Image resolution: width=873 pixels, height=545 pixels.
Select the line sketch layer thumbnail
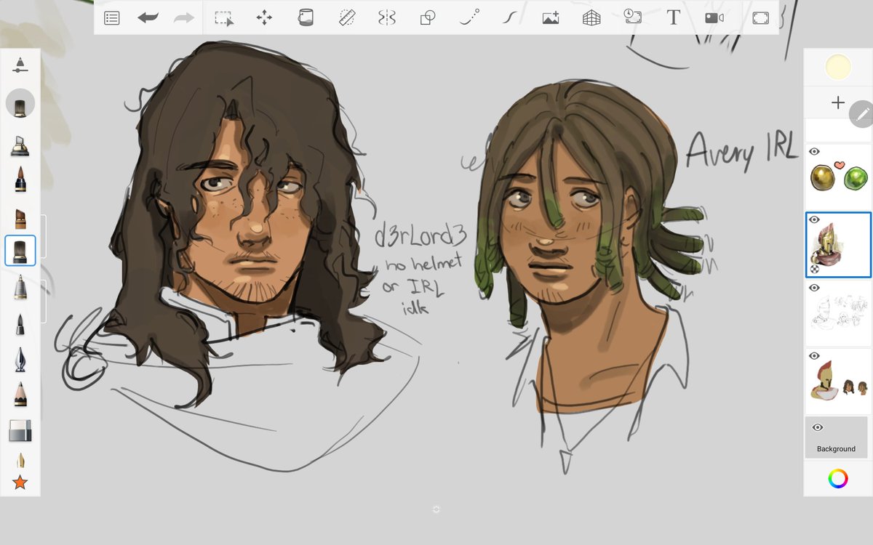click(x=838, y=313)
